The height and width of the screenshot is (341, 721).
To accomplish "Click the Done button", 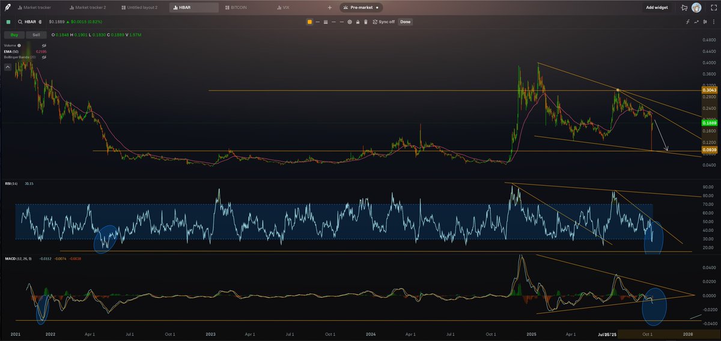I will (x=406, y=22).
